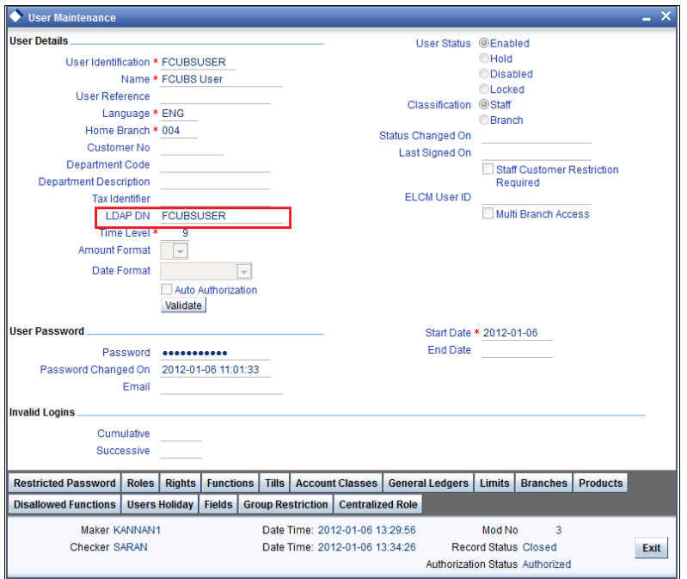Screen dimensions: 687x579
Task: Click the Validate button
Action: 183,305
